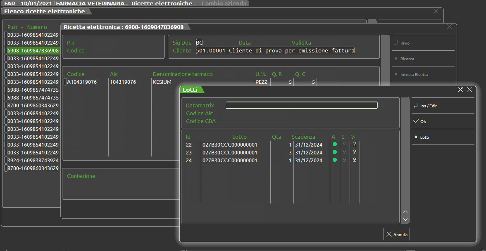Open the Ricette elettroniche menu in top bar
This screenshot has width=486, height=251.
[x=162, y=3]
